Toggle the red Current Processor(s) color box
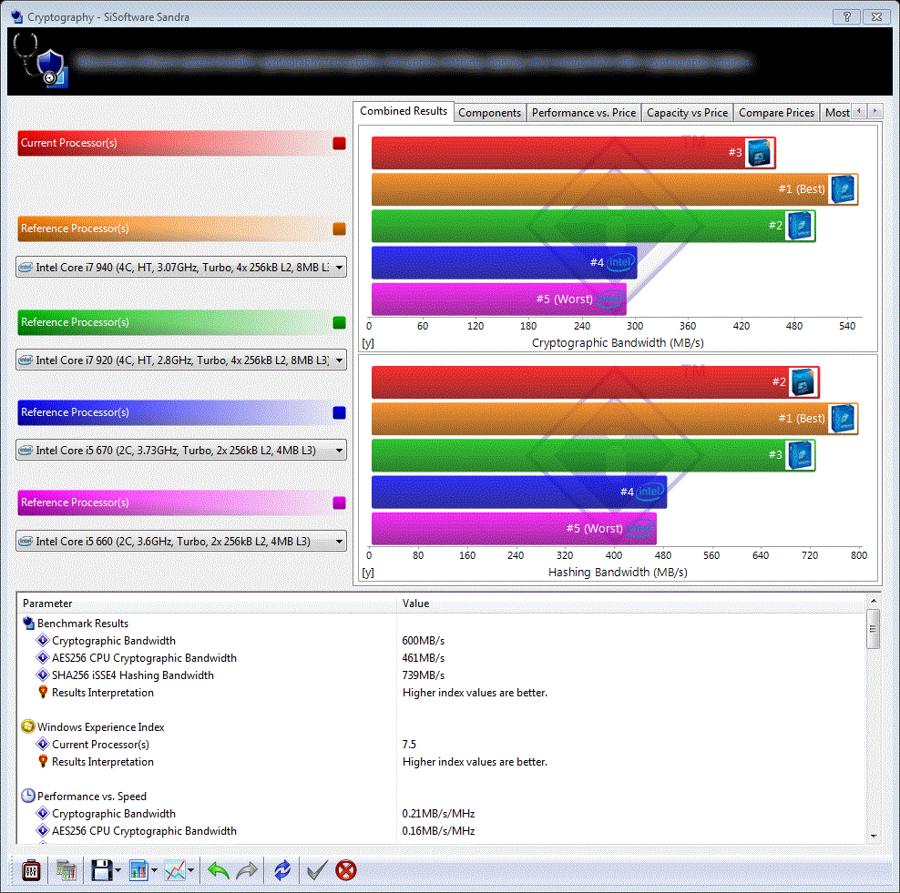The width and height of the screenshot is (900, 893). click(x=339, y=144)
